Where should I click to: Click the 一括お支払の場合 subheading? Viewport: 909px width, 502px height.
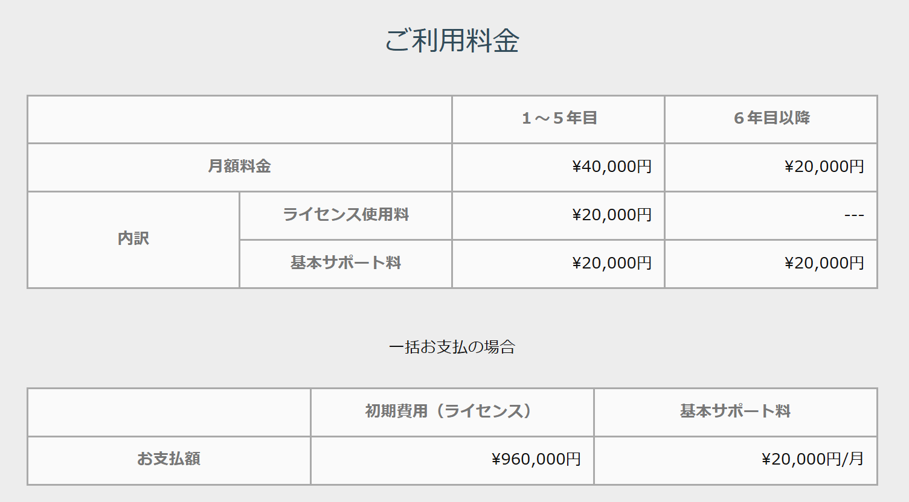tap(452, 347)
